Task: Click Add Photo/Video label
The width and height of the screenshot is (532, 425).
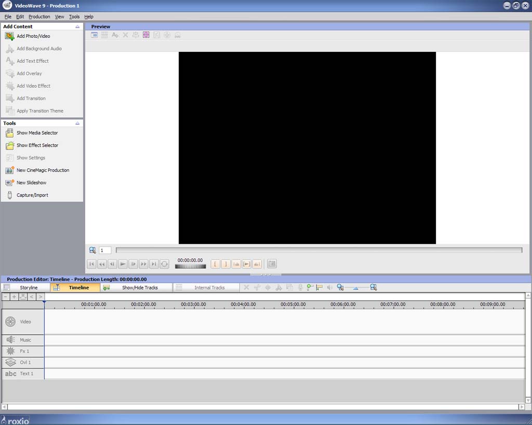Action: (33, 36)
